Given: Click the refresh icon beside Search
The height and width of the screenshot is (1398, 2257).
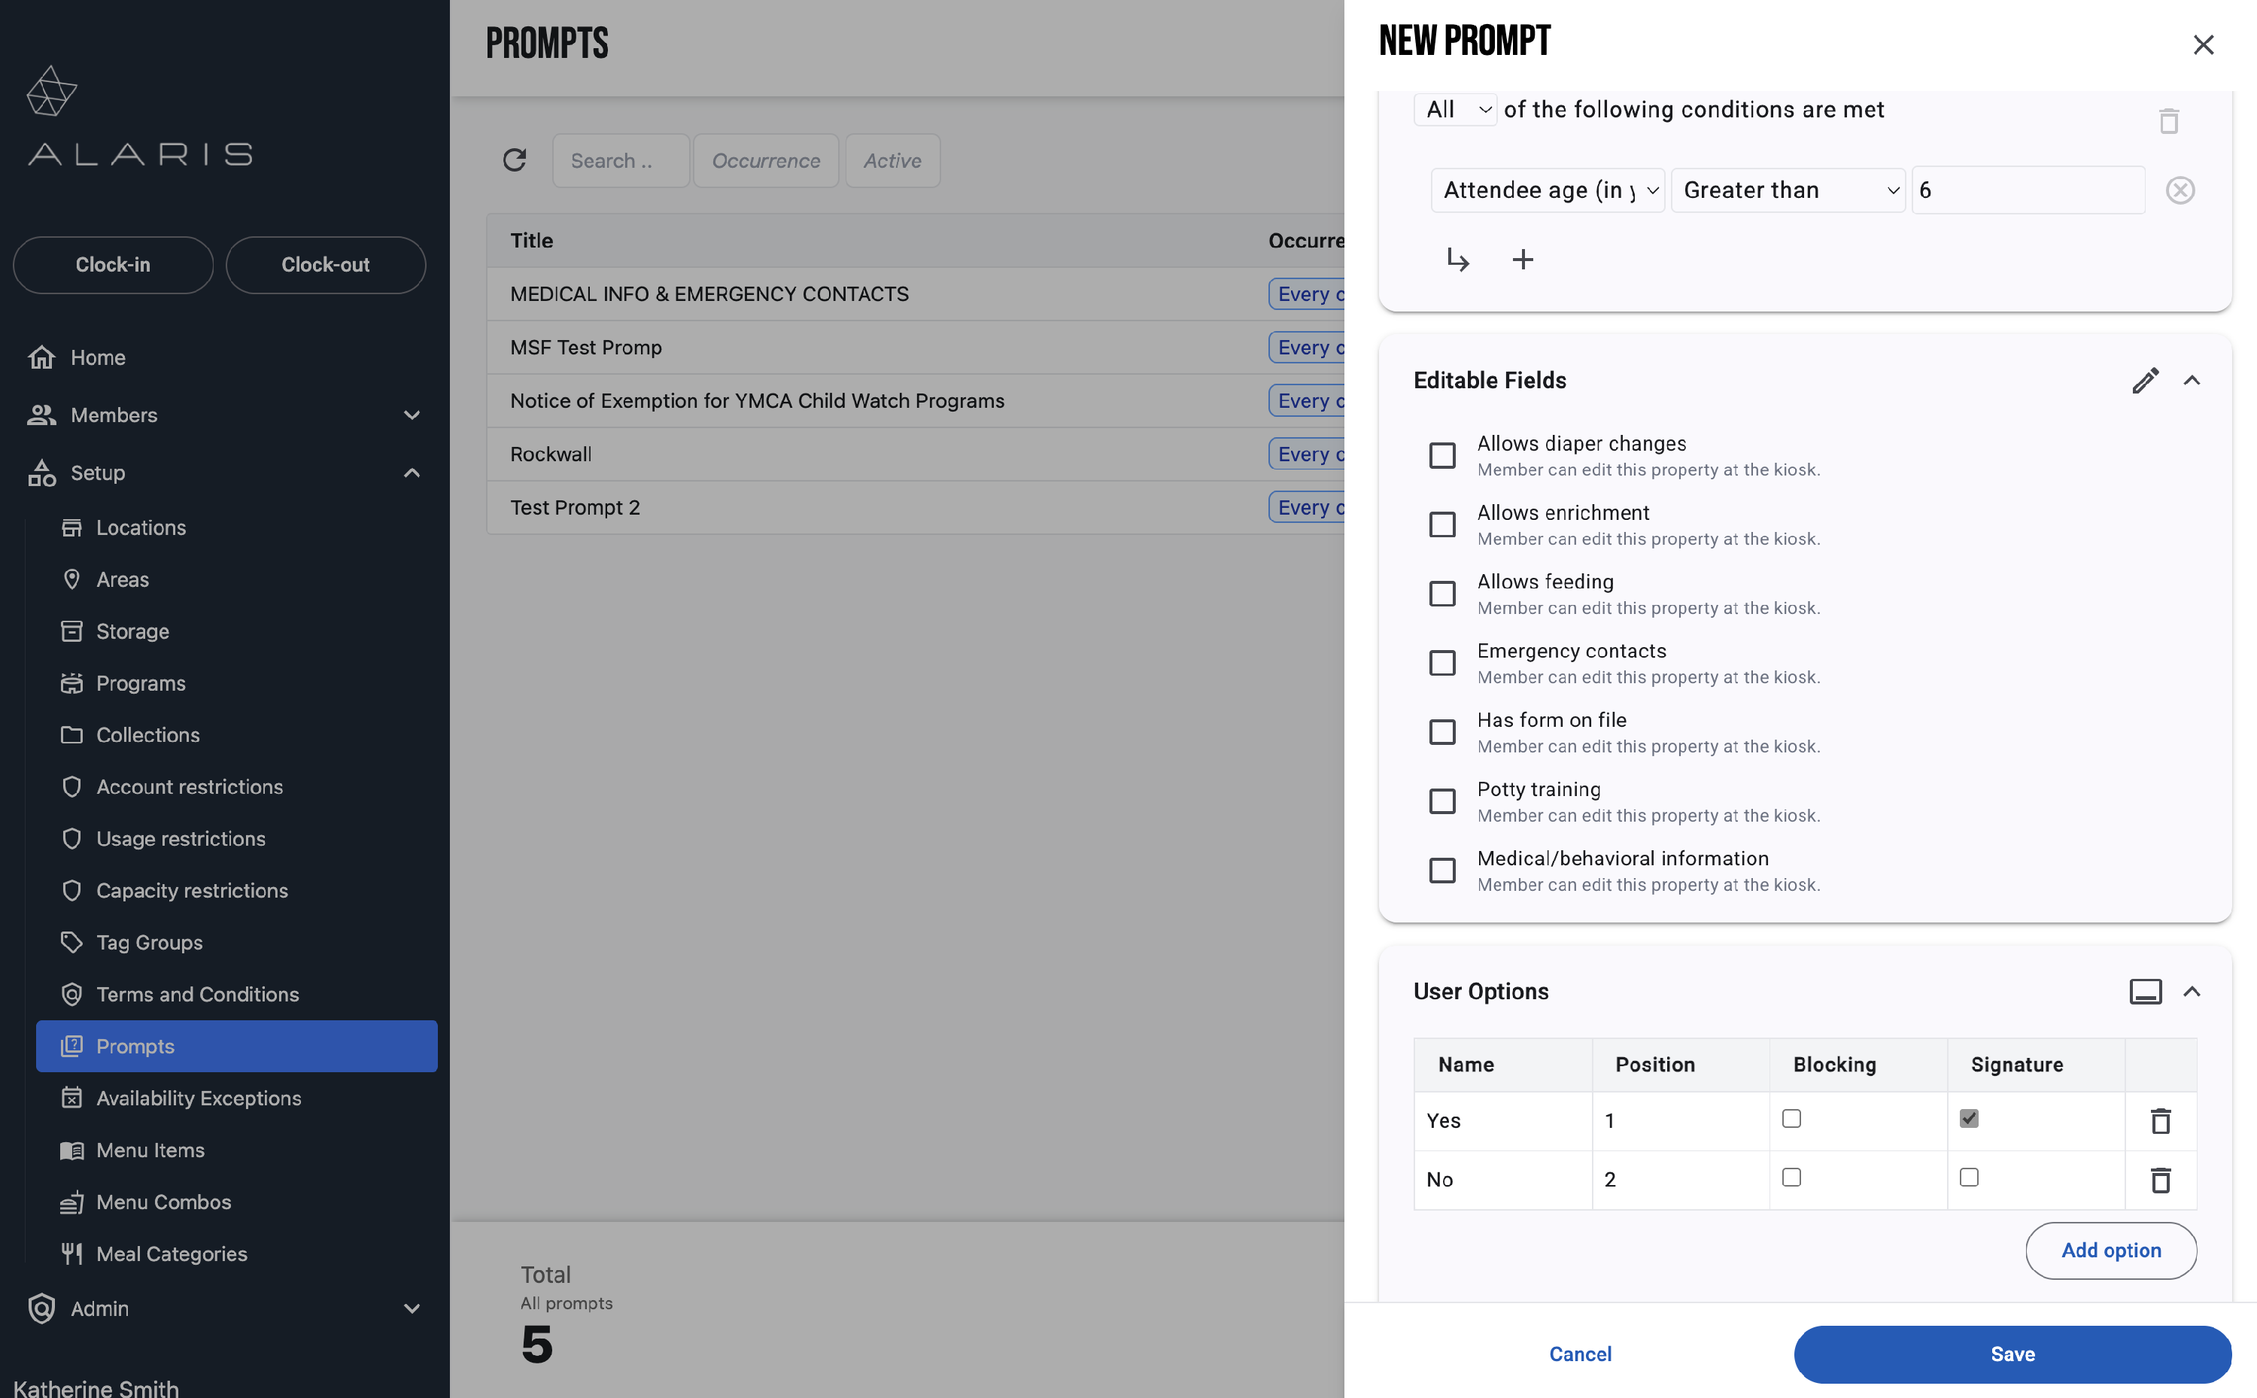Looking at the screenshot, I should point(514,160).
